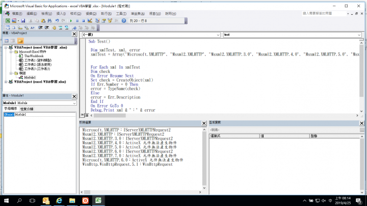Open Object Browser toolbar icon
Screen dimensions: 367x206
point(110,21)
